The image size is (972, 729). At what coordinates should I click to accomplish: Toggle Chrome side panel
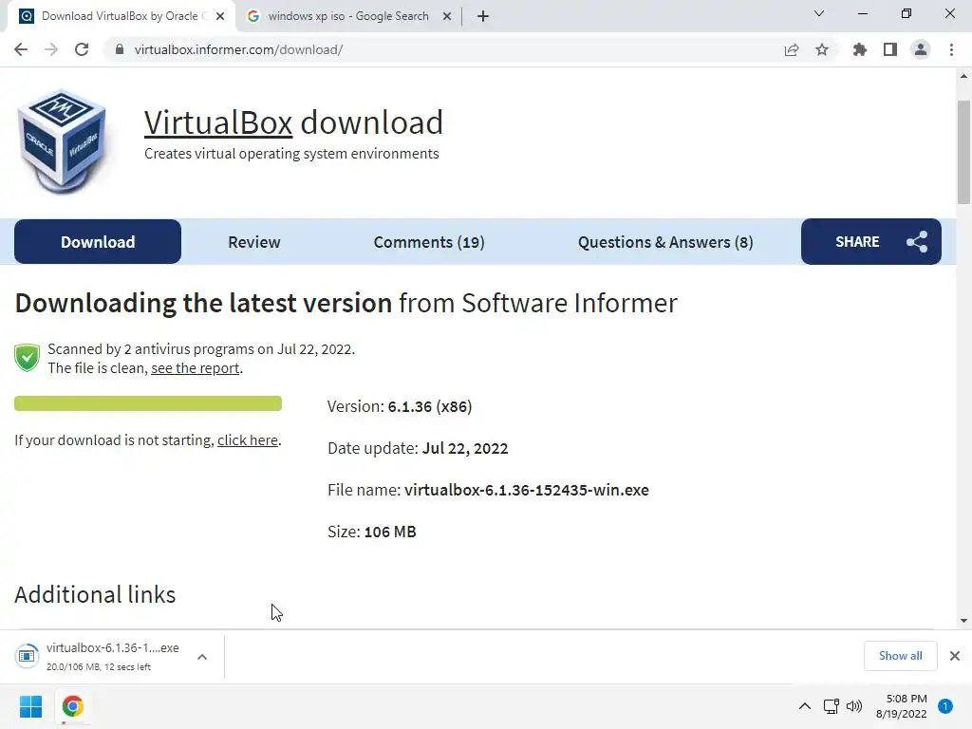(x=890, y=49)
